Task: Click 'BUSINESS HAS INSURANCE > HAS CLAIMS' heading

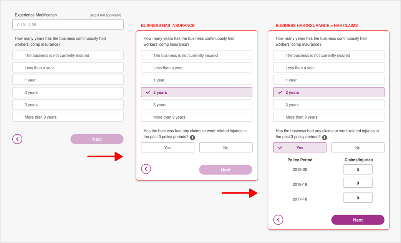Action: click(x=316, y=25)
